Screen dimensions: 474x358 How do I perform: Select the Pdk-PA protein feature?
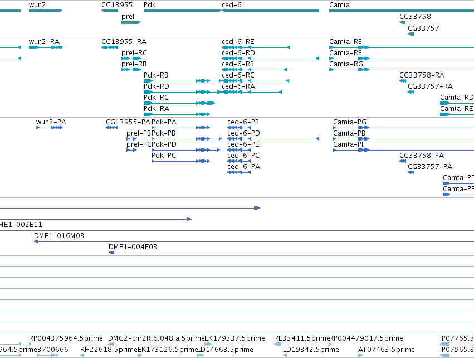tap(181, 128)
